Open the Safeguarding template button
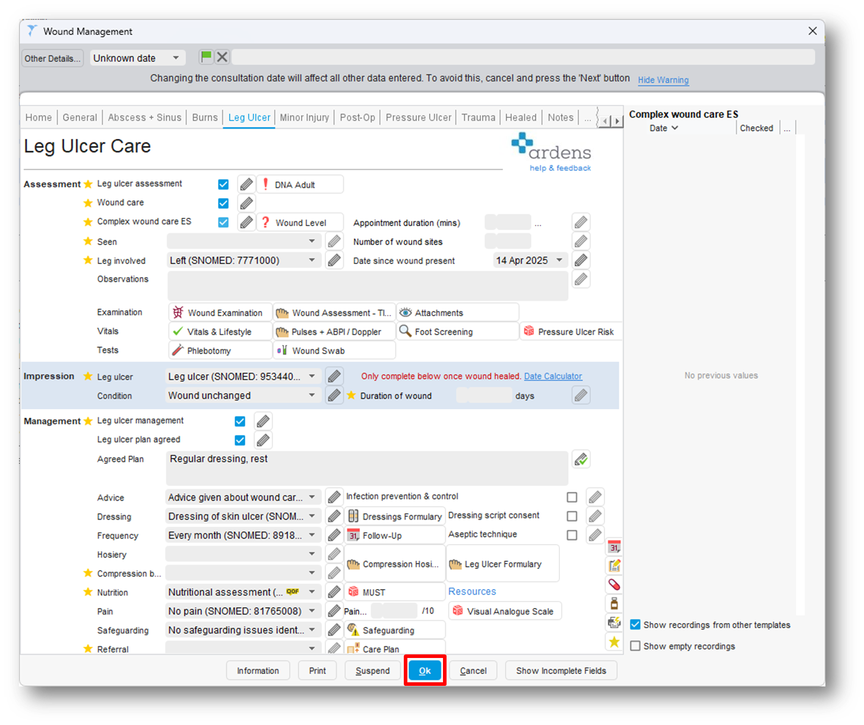This screenshot has width=864, height=725. click(x=395, y=630)
